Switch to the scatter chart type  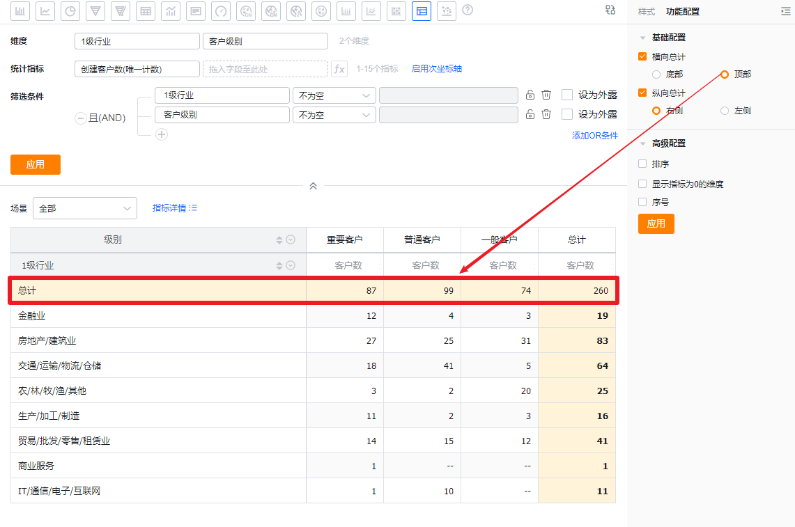(447, 10)
